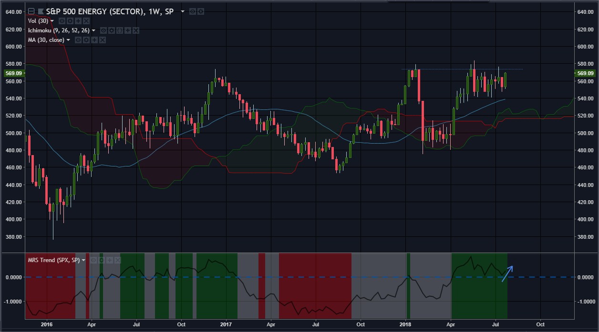Click the 380.00 label on the right price scale

[x=585, y=237]
